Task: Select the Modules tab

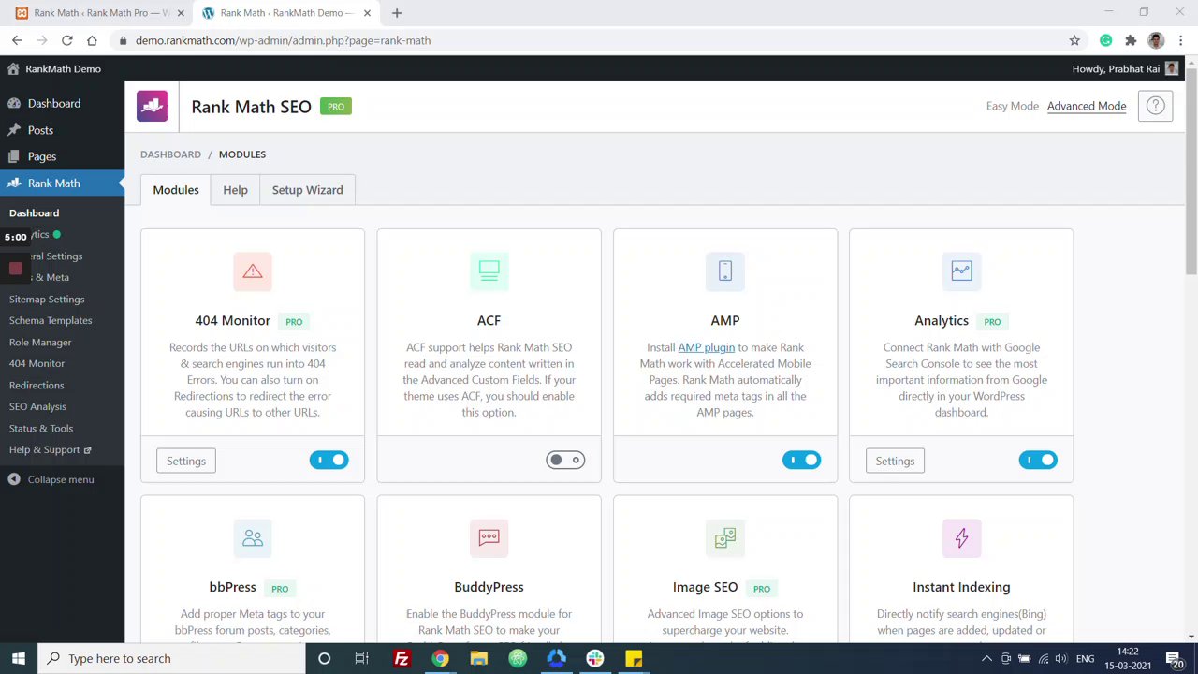Action: coord(176,190)
